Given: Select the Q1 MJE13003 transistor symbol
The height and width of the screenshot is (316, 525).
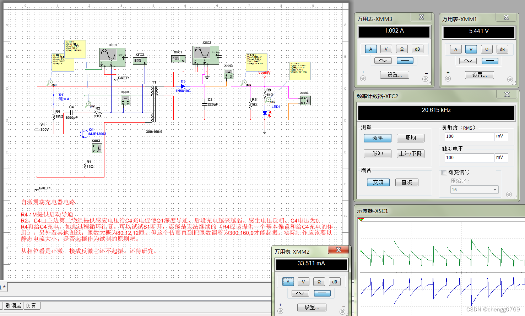Looking at the screenshot, I should coord(84,134).
